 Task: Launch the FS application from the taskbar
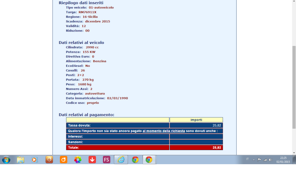click(106, 160)
